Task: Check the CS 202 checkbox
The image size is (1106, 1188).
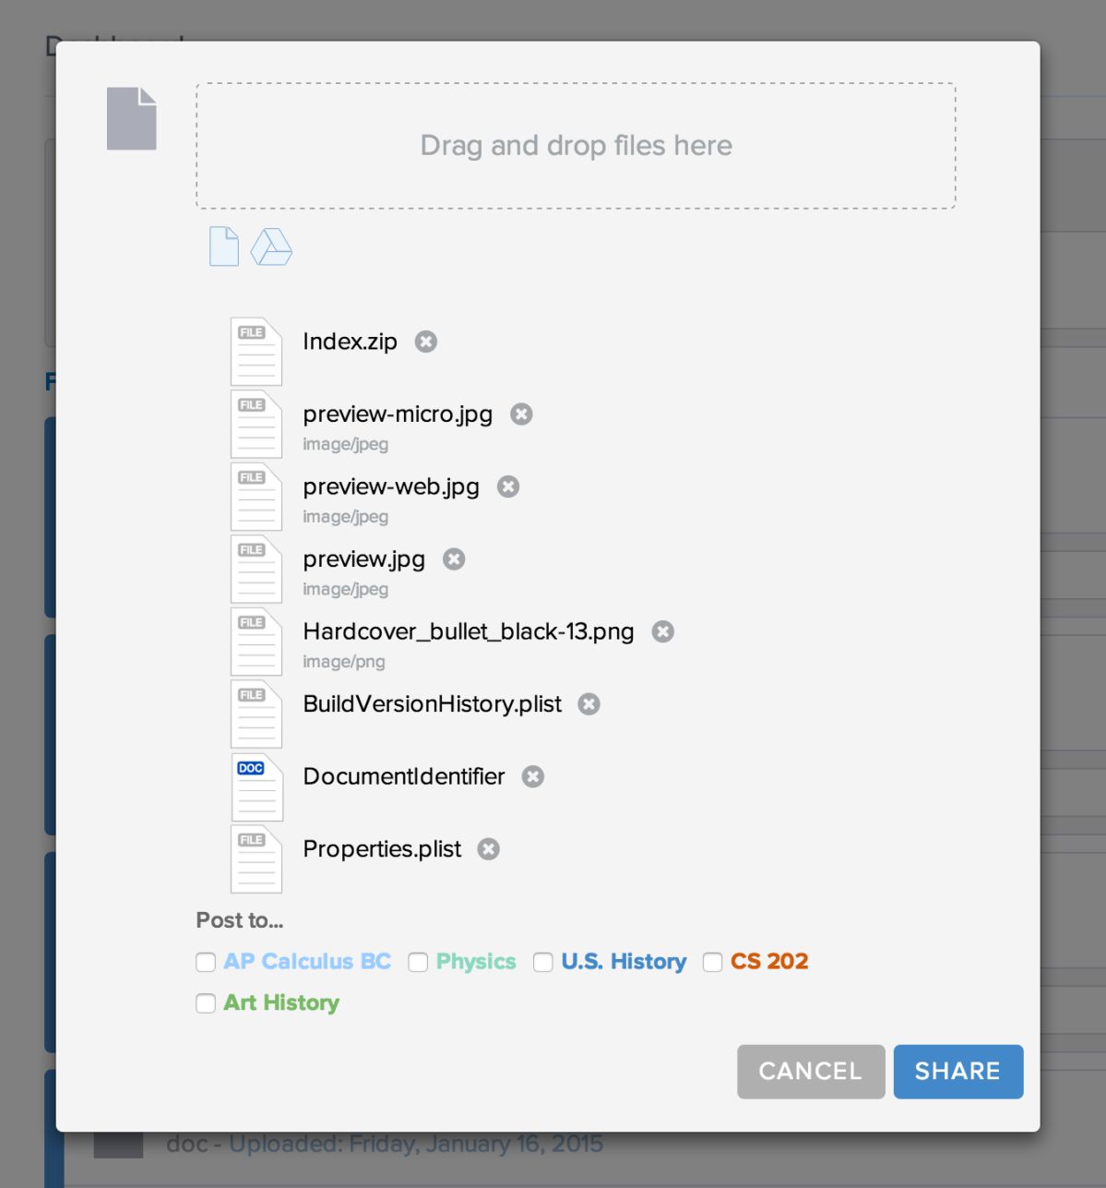Action: coord(712,963)
